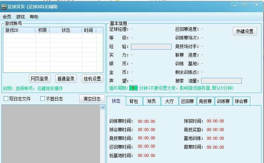Click the 基地训练 timer value
This screenshot has width=264, height=163.
215,138
